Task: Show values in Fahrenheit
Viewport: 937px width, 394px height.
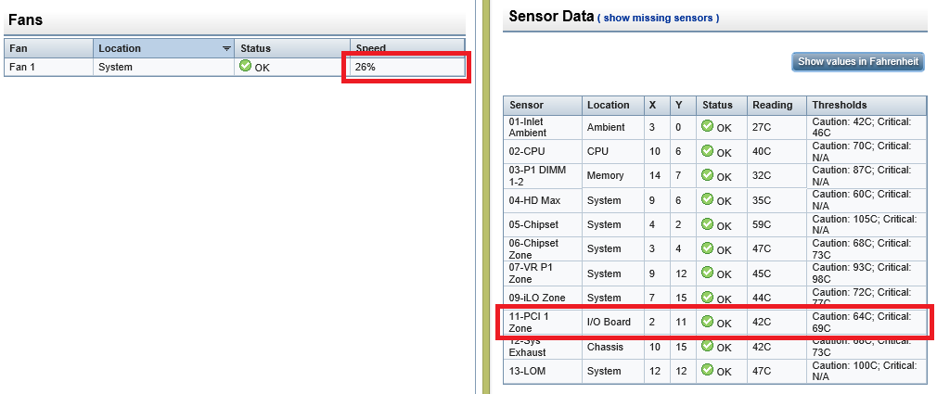Action: pyautogui.click(x=858, y=61)
